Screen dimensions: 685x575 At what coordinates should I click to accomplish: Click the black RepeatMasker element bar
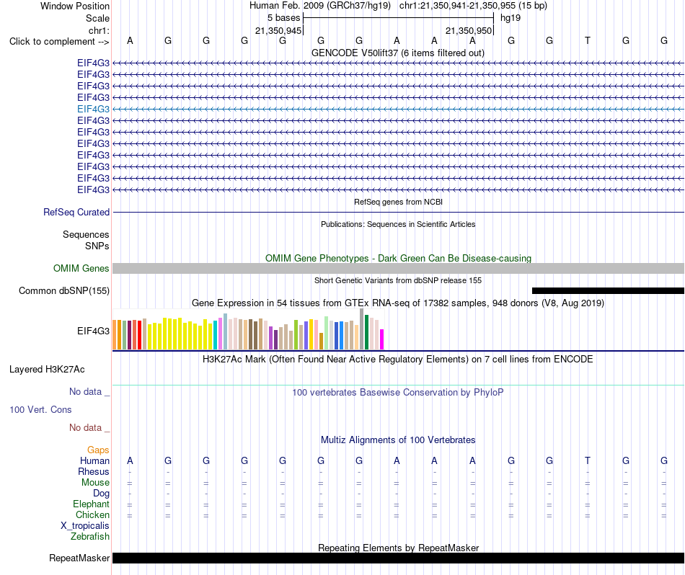[398, 558]
